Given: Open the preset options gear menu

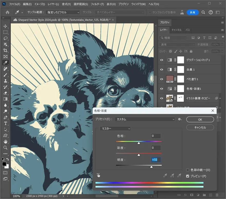Looking at the screenshot, I should (180, 119).
